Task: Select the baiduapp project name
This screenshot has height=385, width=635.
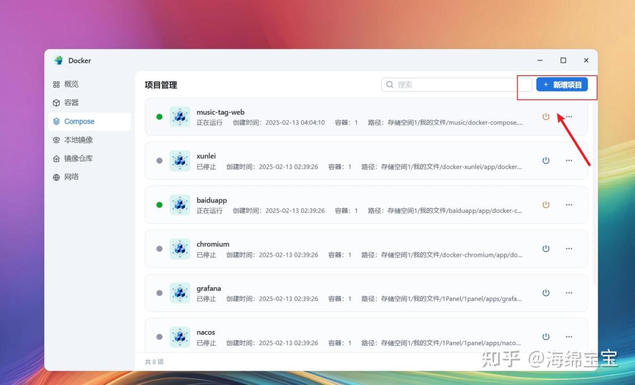Action: point(212,200)
